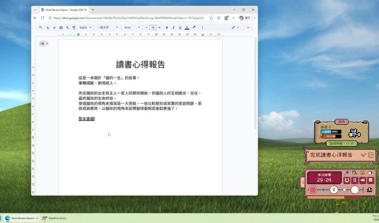Collapse the toolbar with the chevron
The image size is (379, 223).
point(248,28)
